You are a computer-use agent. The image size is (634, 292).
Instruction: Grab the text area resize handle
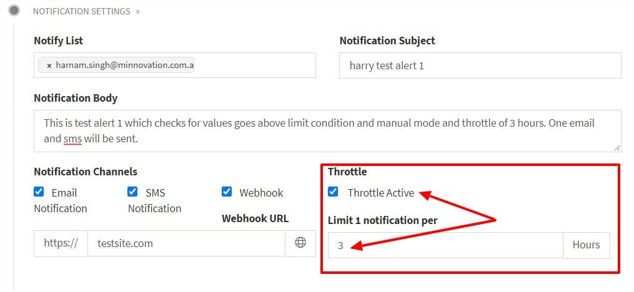click(x=617, y=148)
